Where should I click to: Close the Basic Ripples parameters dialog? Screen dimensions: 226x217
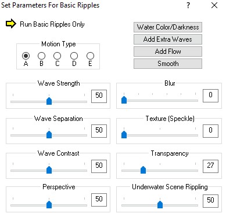tap(214, 5)
